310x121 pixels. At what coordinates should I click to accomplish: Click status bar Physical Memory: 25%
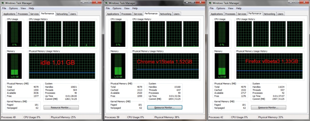(63, 117)
